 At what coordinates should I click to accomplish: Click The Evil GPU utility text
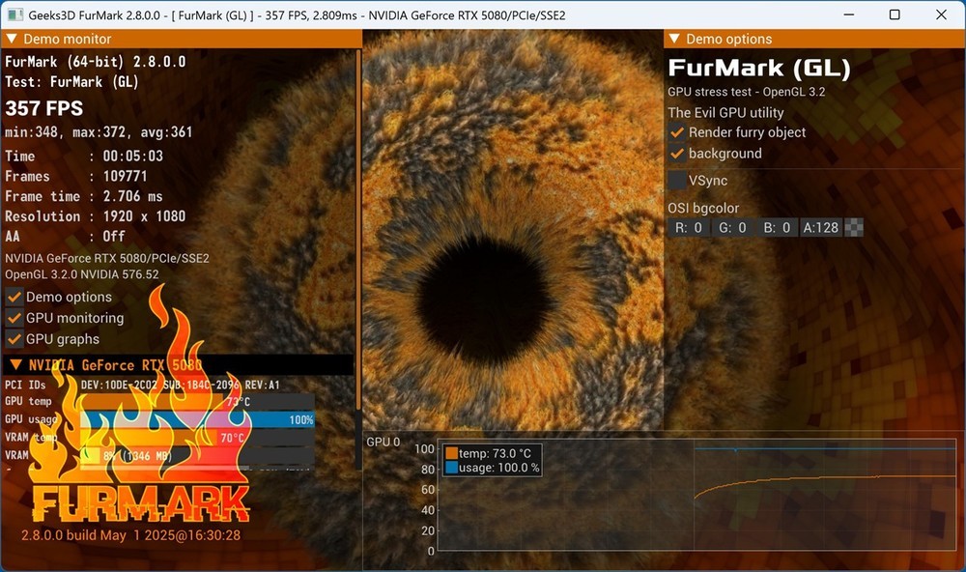click(725, 113)
